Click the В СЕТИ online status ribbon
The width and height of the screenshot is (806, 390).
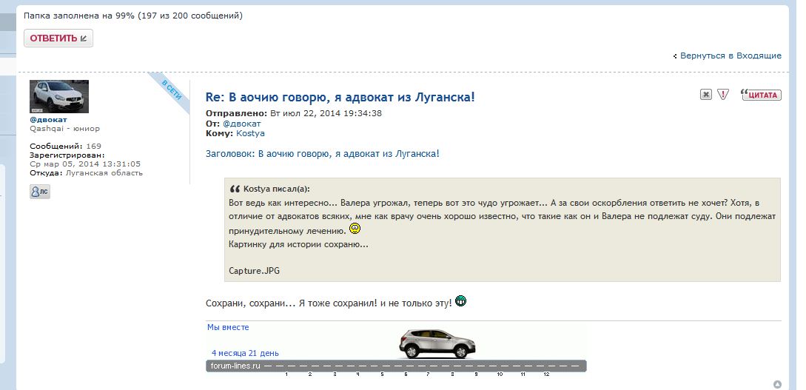[170, 89]
